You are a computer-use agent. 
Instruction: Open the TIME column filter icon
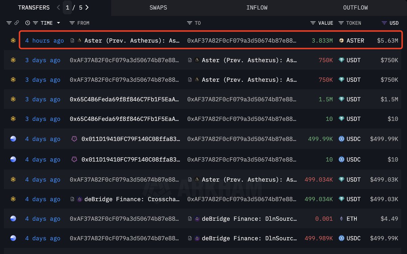click(35, 23)
